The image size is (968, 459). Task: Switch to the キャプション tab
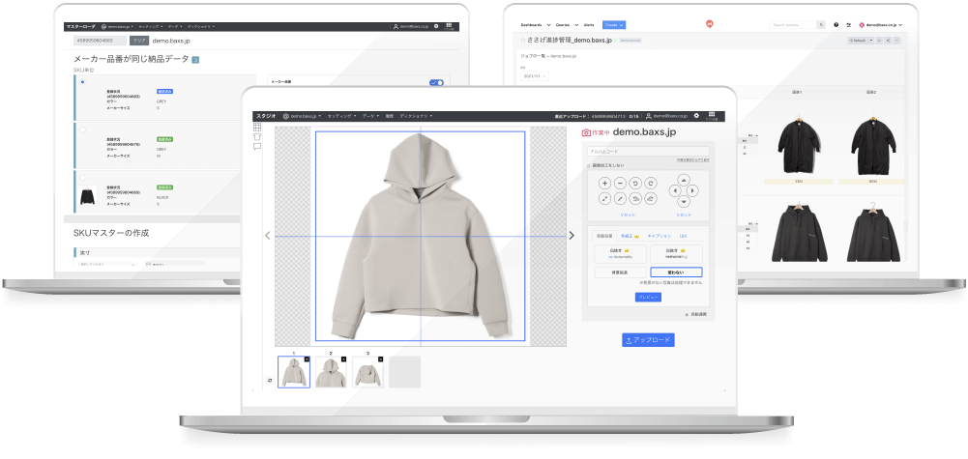click(659, 235)
